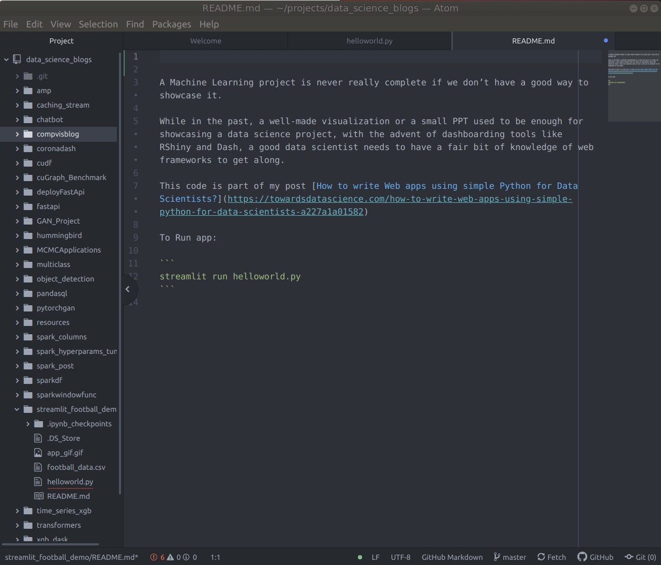Image resolution: width=661 pixels, height=565 pixels.
Task: Click the tree view horizontal scrollbar
Action: (x=50, y=544)
